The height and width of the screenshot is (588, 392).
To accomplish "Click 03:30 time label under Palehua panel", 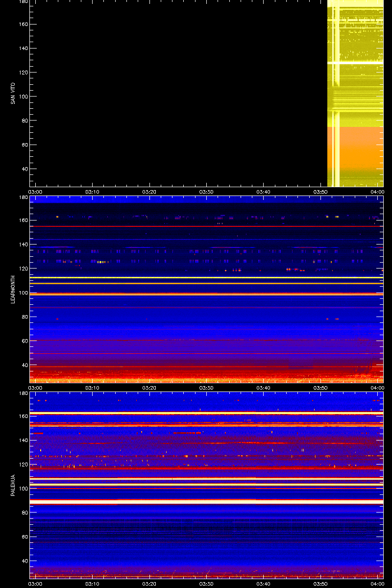I will tap(206, 584).
